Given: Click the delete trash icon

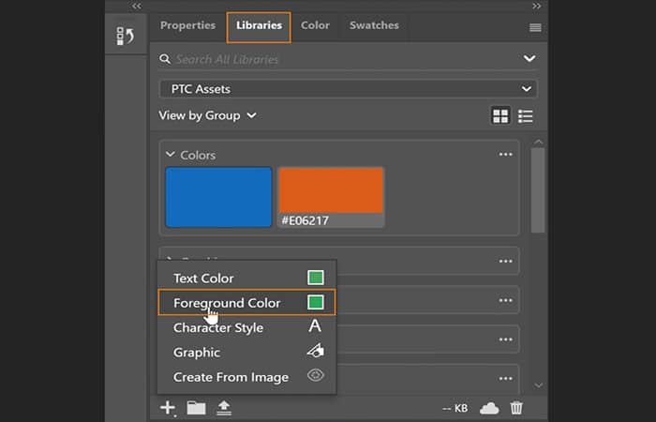Looking at the screenshot, I should click(516, 407).
